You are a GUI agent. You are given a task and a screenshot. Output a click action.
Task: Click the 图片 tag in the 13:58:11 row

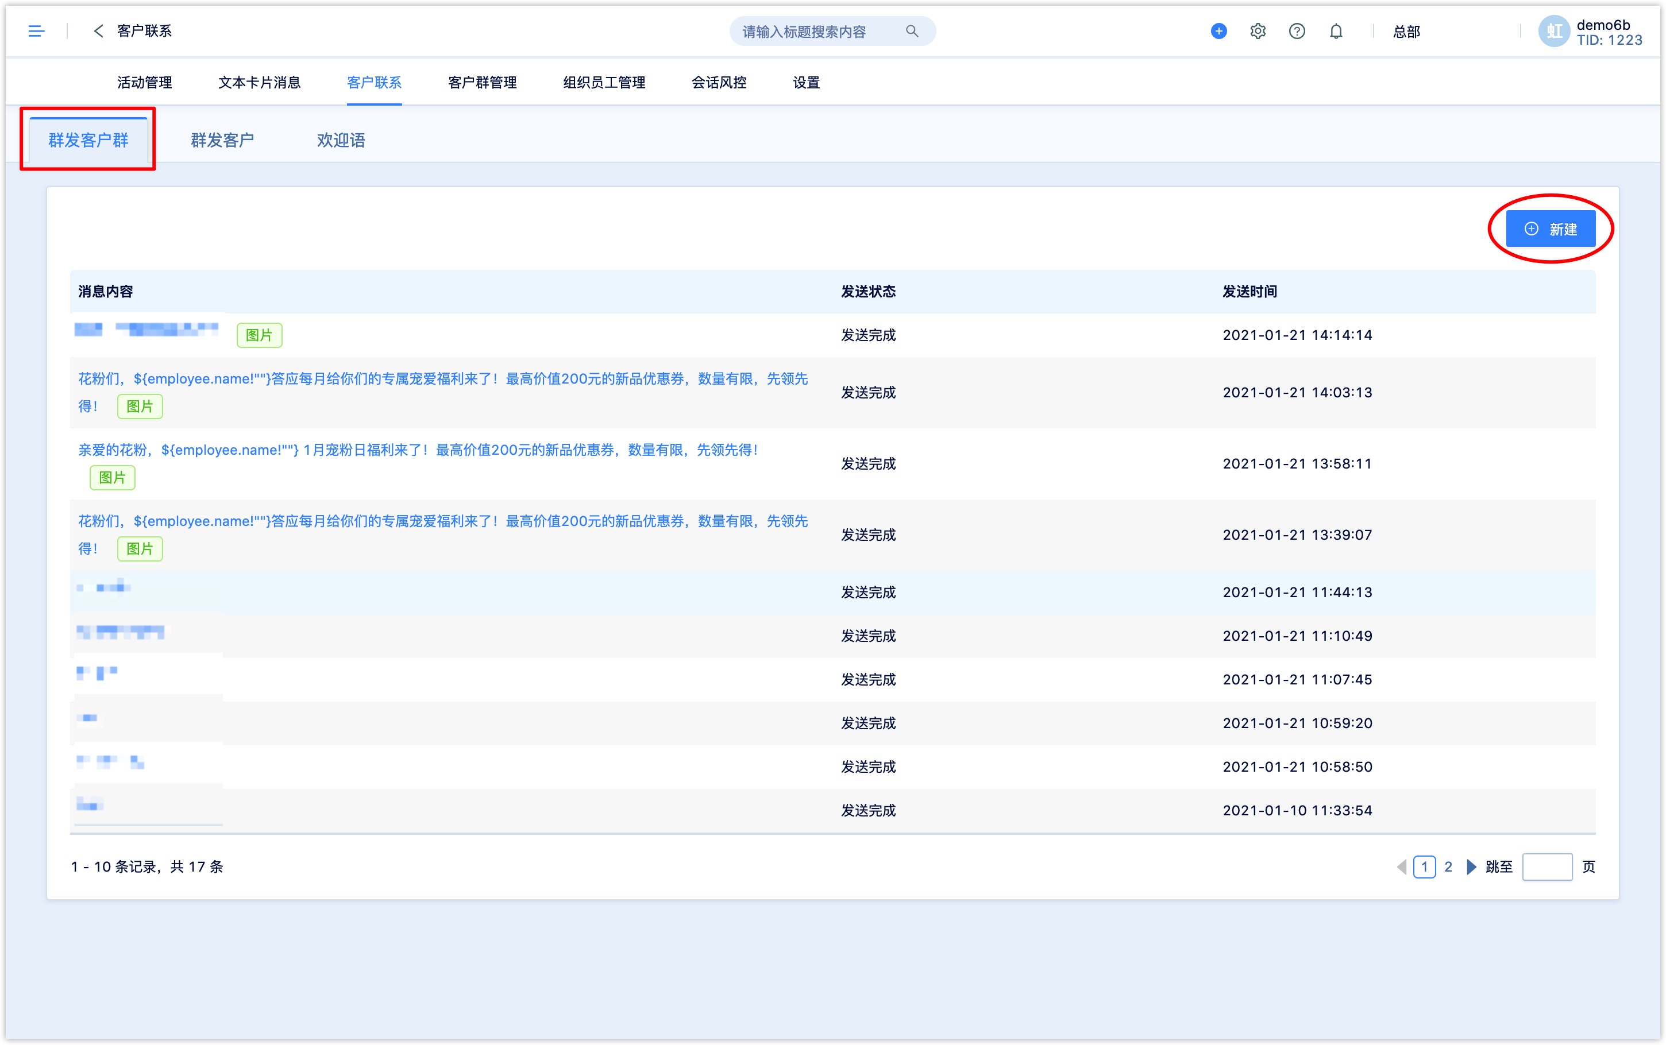click(112, 478)
